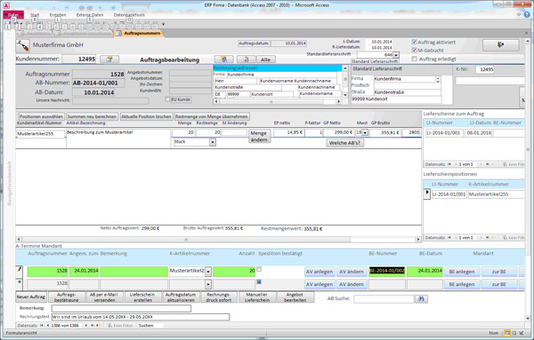Click the Suchen box in record navigator
534x340 pixels.
(150, 326)
